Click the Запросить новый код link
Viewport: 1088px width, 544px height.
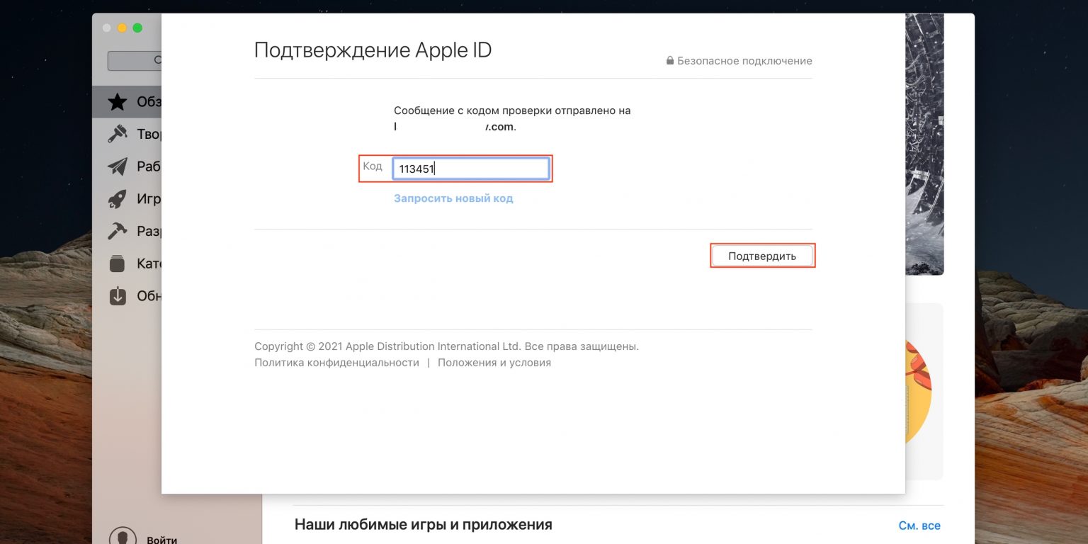453,198
